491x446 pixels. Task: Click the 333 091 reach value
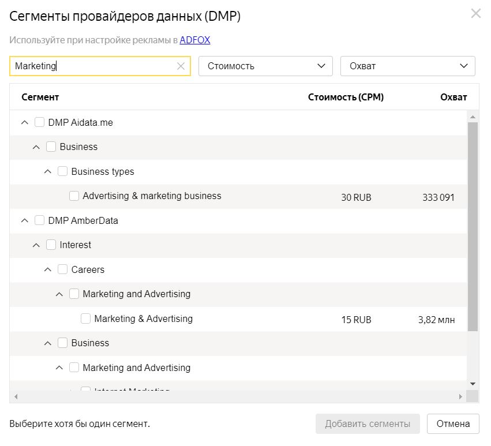438,197
